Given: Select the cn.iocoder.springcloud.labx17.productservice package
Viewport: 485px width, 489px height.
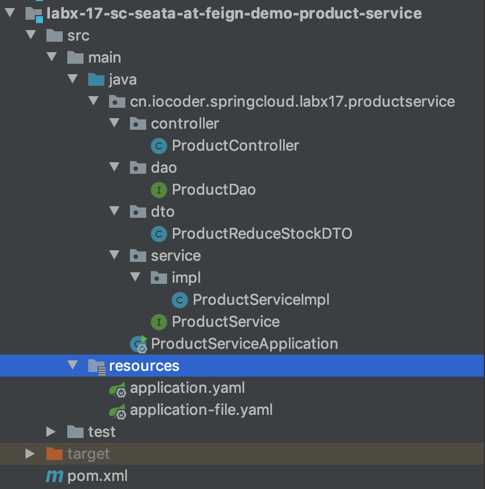Looking at the screenshot, I should [x=292, y=101].
